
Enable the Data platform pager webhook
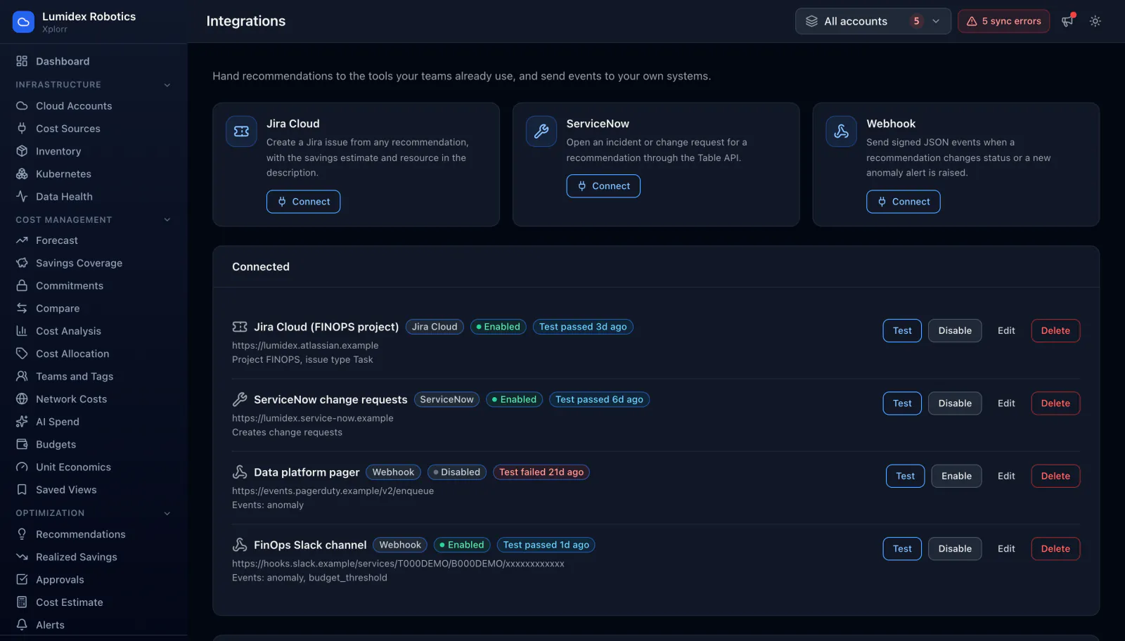(x=956, y=476)
